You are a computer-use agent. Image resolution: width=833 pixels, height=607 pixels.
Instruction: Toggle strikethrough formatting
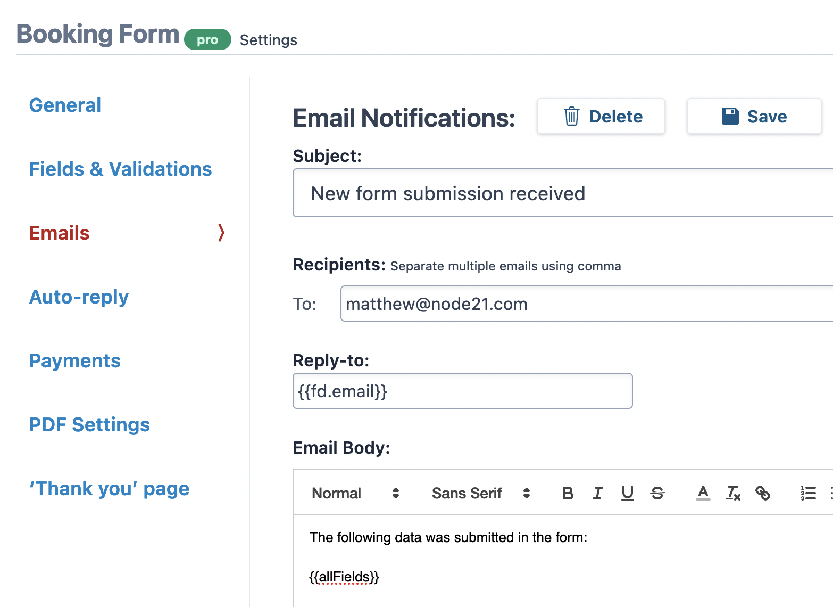(657, 494)
